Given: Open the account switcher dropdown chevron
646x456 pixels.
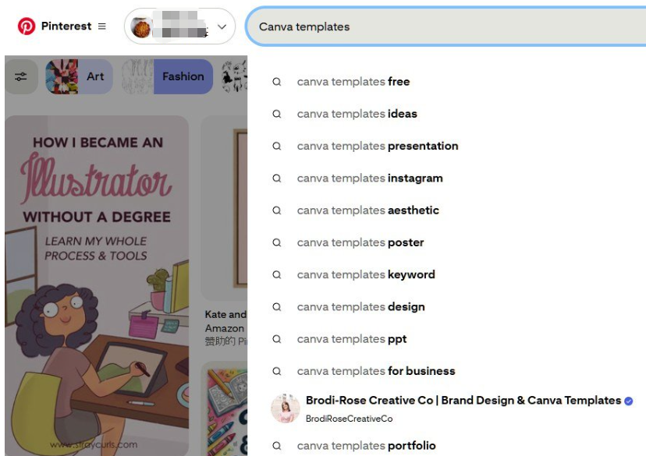Looking at the screenshot, I should click(222, 27).
